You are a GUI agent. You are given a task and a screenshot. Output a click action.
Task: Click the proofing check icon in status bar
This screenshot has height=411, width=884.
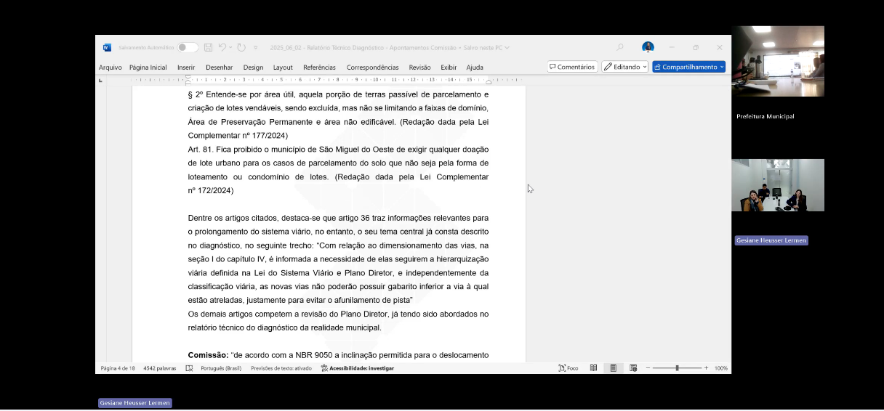[189, 368]
